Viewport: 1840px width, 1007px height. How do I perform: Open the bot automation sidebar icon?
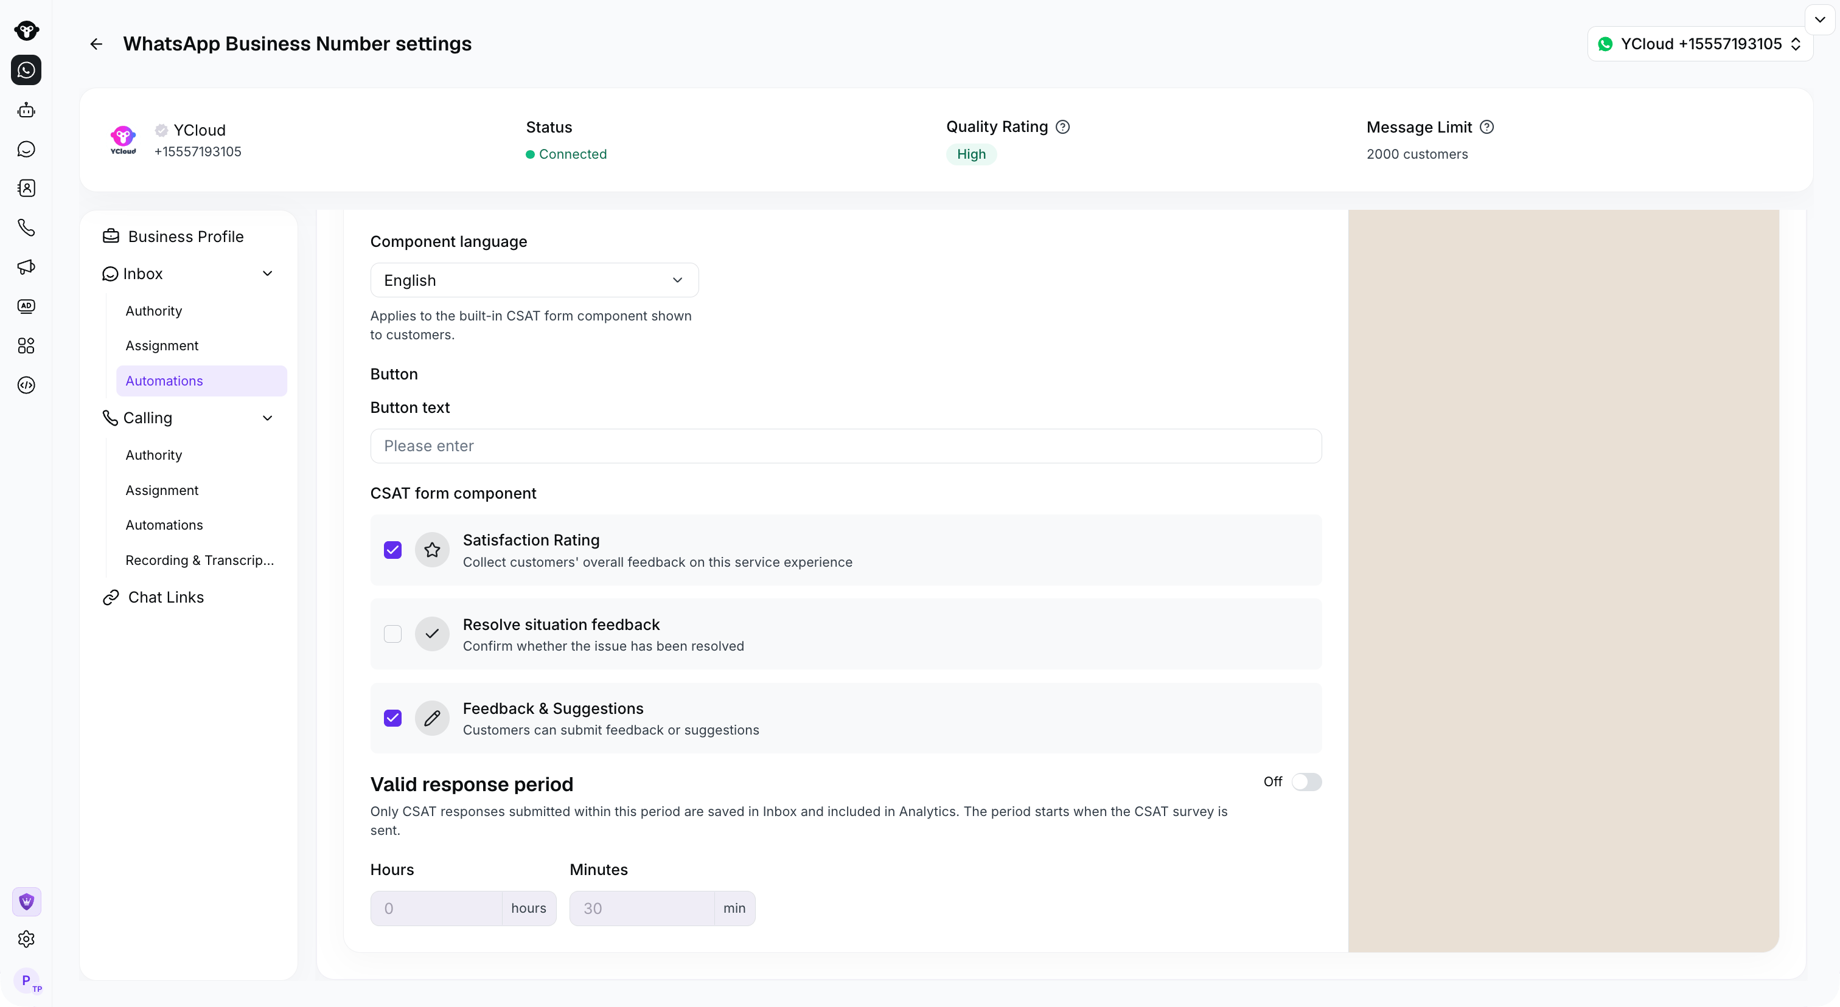[26, 110]
